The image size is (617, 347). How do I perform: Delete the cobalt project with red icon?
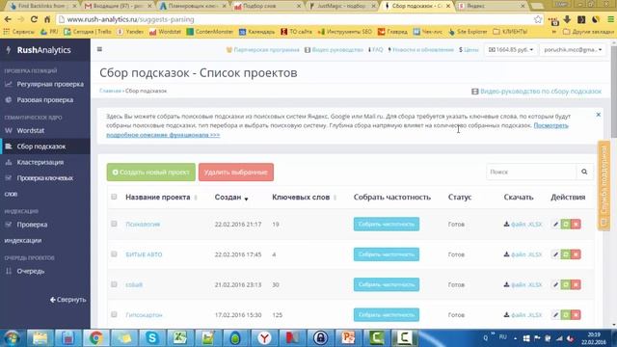pyautogui.click(x=576, y=284)
